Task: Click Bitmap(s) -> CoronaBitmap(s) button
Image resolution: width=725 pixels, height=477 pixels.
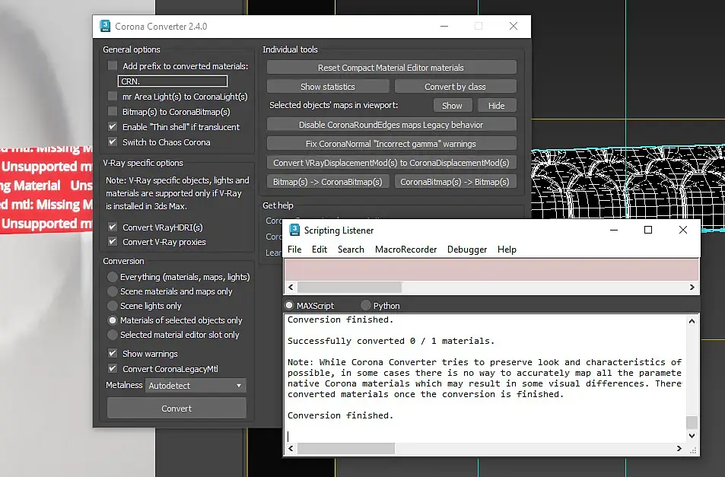Action: pyautogui.click(x=328, y=182)
